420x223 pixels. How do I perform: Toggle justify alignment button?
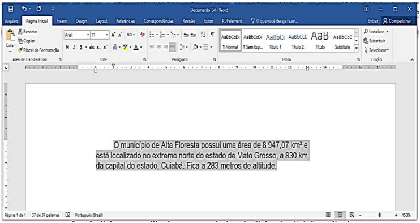(x=173, y=48)
